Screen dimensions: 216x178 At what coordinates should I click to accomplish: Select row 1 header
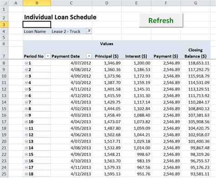pyautogui.click(x=4, y=10)
